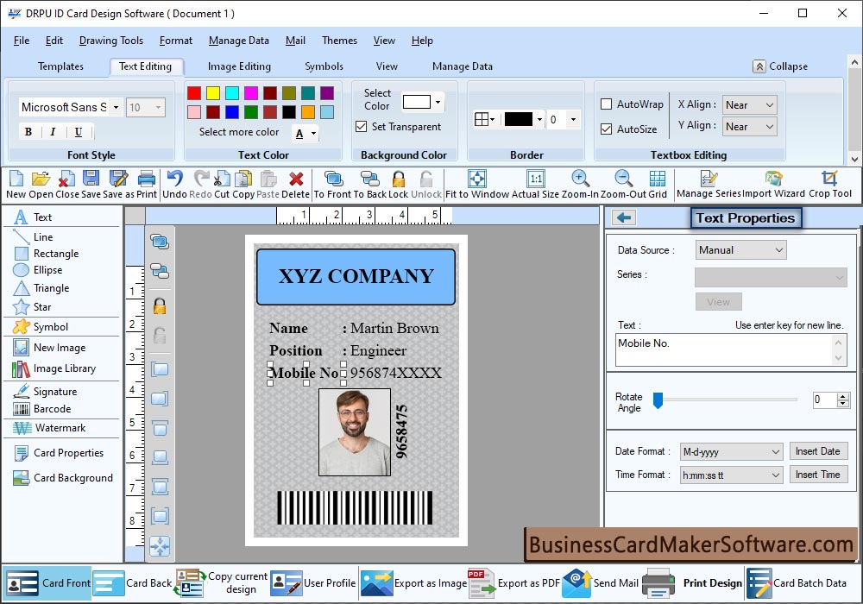Switch to the Symbols tab

(324, 66)
